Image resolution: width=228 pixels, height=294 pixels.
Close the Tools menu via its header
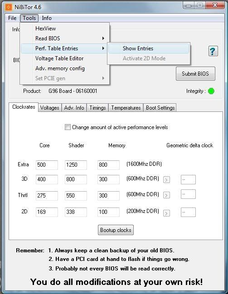[29, 18]
